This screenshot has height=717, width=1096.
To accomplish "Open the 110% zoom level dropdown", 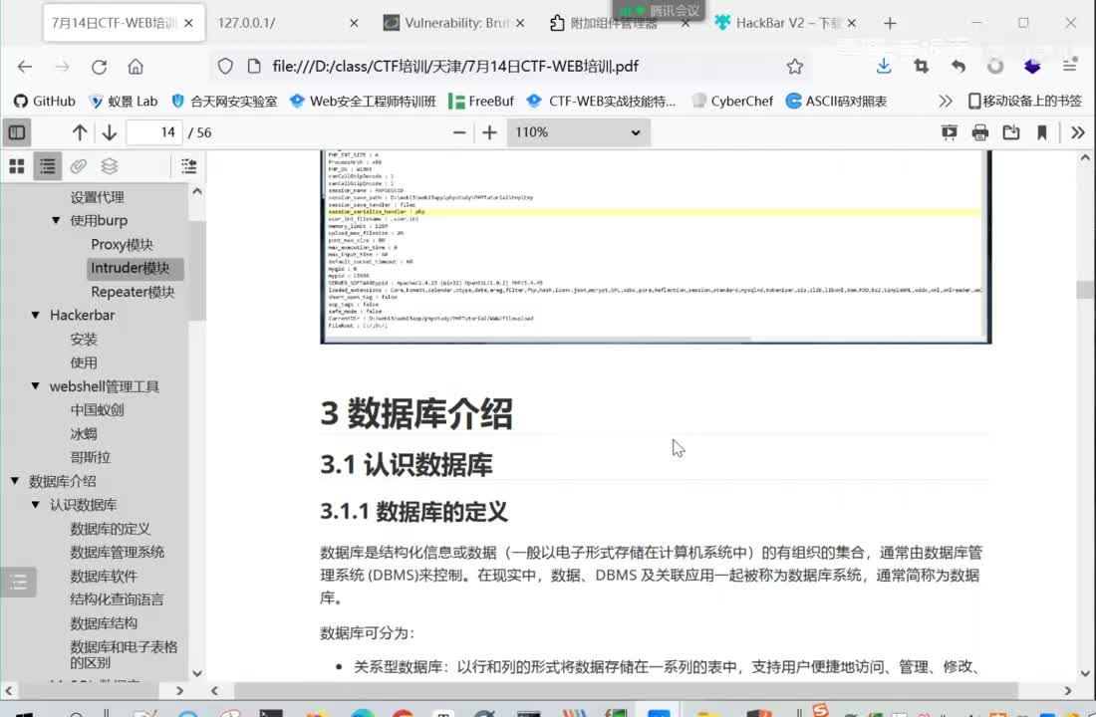I will point(578,132).
